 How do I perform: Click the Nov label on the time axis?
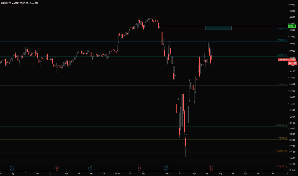click(x=66, y=174)
